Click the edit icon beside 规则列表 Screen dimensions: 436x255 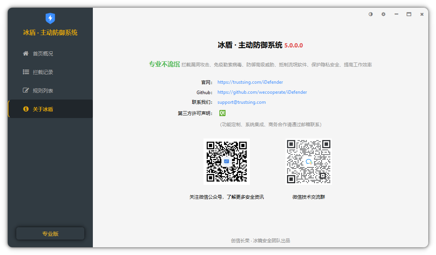click(x=26, y=90)
